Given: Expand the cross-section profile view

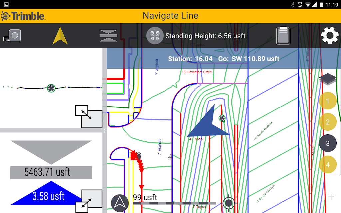Looking at the screenshot, I should point(89,116).
